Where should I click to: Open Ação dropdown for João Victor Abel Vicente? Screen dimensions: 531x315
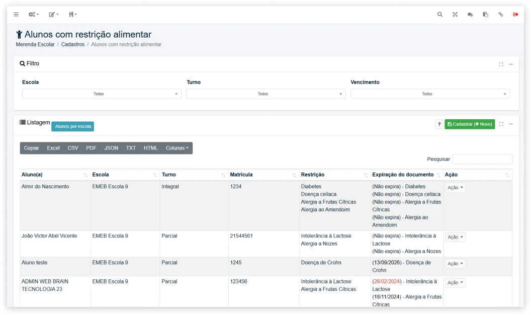coord(455,237)
